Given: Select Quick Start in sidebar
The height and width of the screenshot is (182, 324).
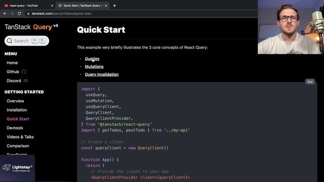Looking at the screenshot, I should coord(18,119).
